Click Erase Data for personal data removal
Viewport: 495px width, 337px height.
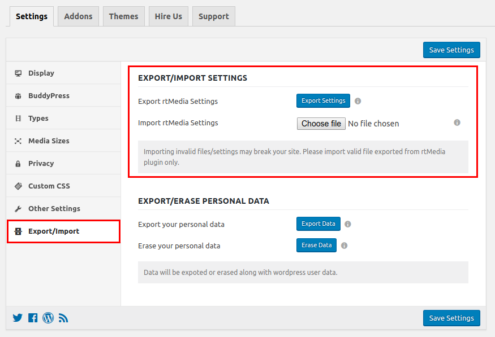[316, 245]
